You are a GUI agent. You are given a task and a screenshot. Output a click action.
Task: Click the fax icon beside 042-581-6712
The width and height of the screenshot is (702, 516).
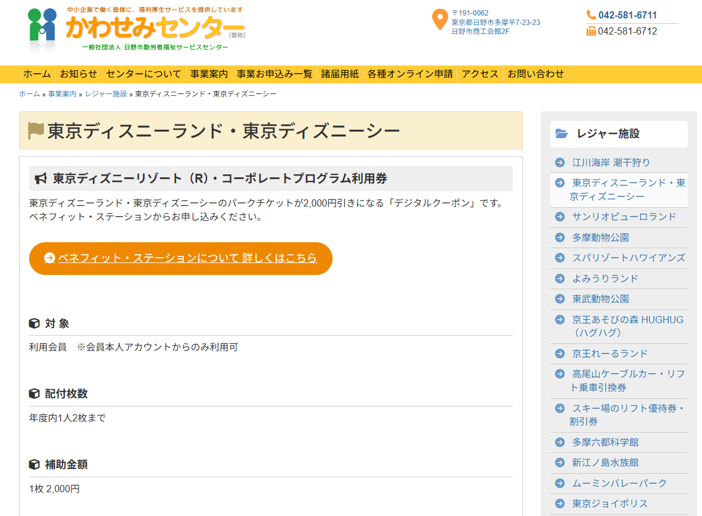[591, 32]
